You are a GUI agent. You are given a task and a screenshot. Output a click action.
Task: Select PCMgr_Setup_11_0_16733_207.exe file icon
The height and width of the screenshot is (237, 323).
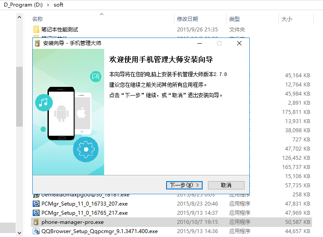36,203
